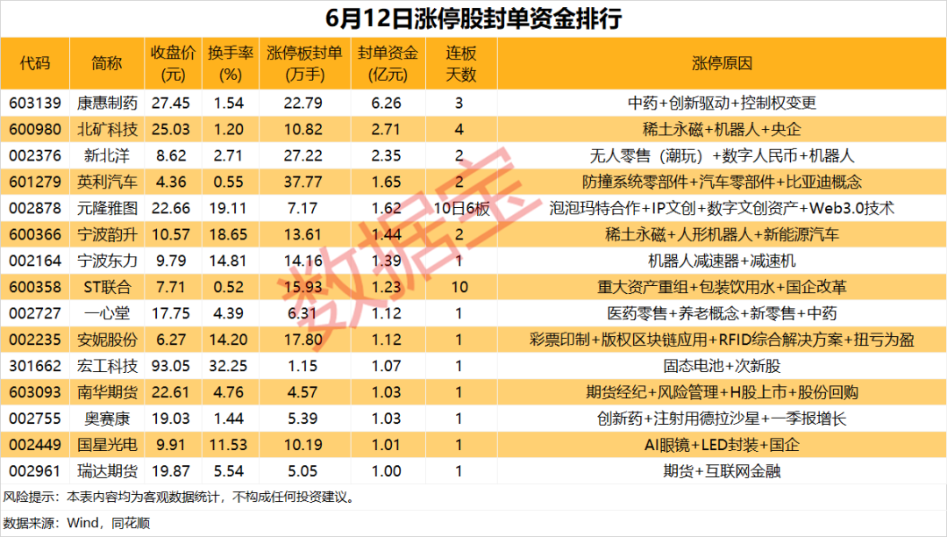Click the 封单资金(亿元) column header

point(388,63)
